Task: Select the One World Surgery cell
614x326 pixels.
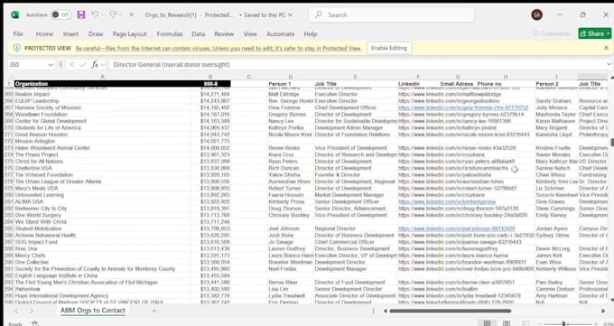Action: (x=103, y=215)
